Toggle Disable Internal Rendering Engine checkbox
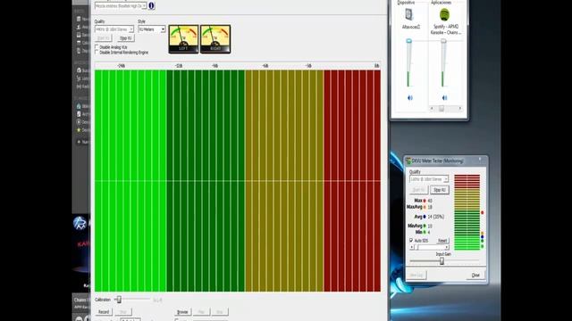572x321 pixels. point(97,53)
